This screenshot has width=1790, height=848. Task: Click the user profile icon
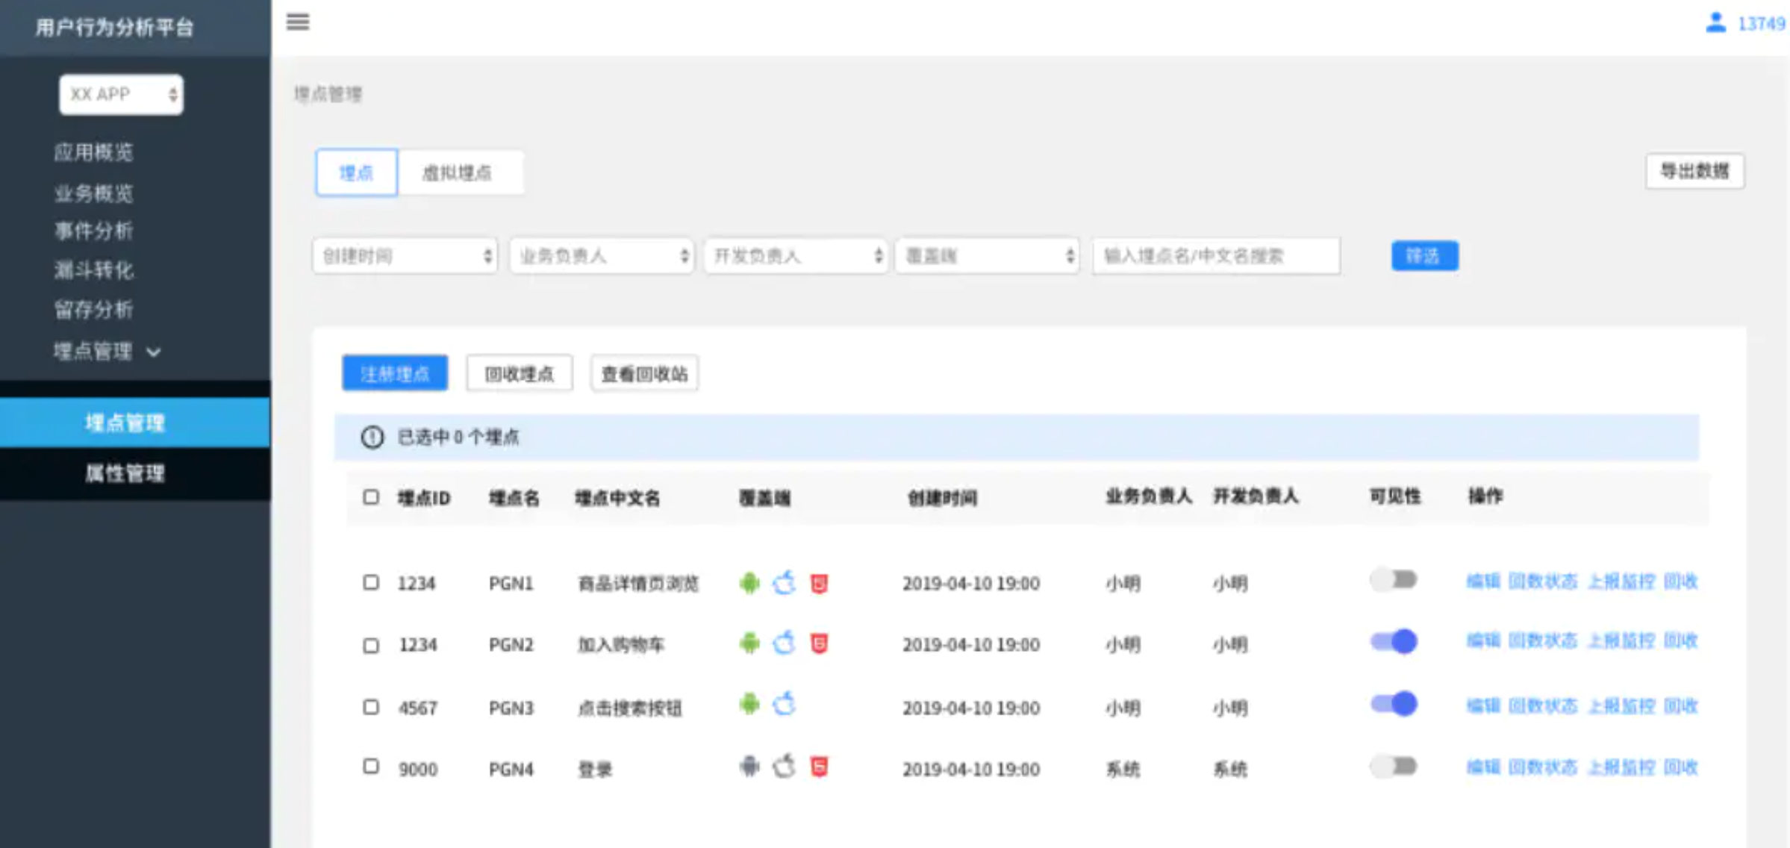point(1715,22)
